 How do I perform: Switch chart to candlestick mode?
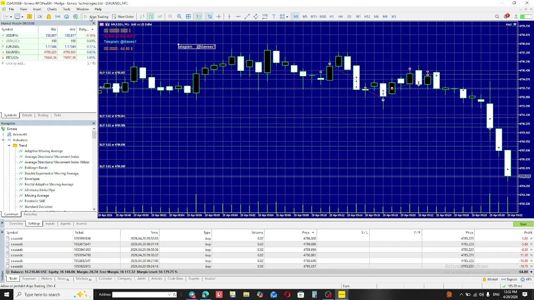point(151,17)
